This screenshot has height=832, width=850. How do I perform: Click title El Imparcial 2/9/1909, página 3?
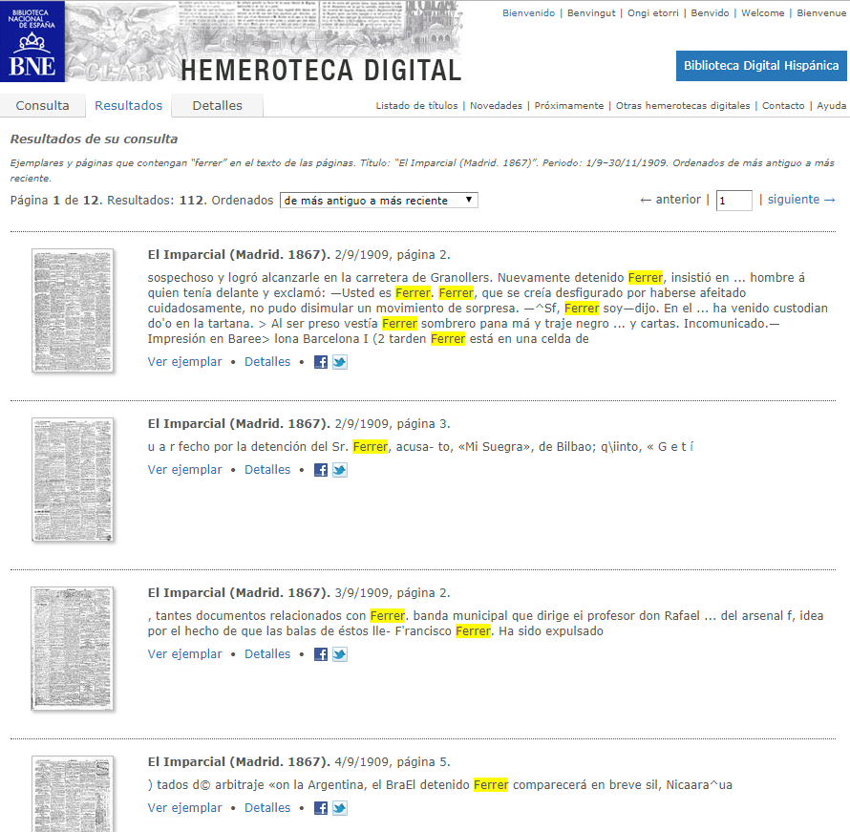click(299, 424)
